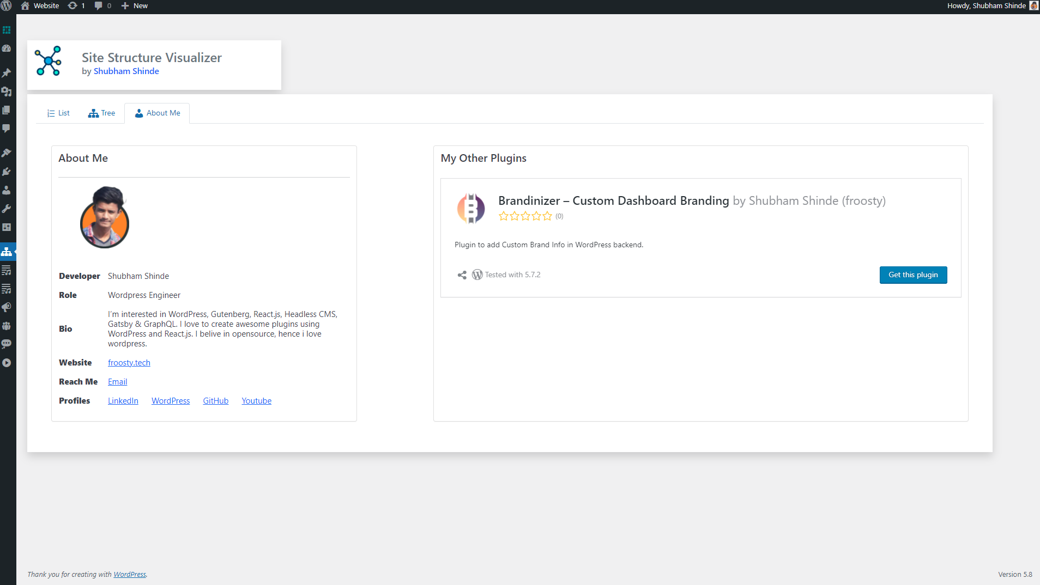Select the About Me tab
Viewport: 1040px width, 585px height.
[x=158, y=113]
